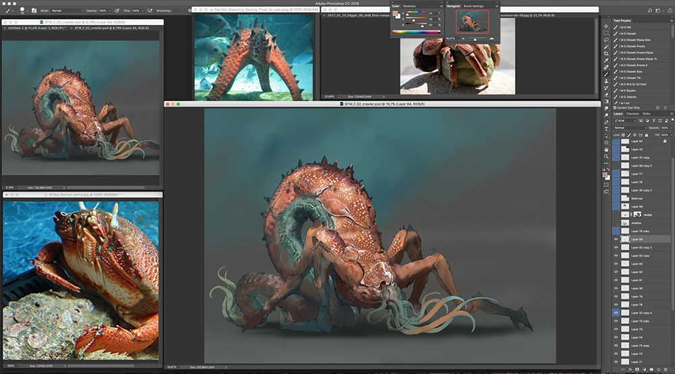The height and width of the screenshot is (374, 675).
Task: Open the Layers Fill dropdown arrow
Action: [x=672, y=135]
